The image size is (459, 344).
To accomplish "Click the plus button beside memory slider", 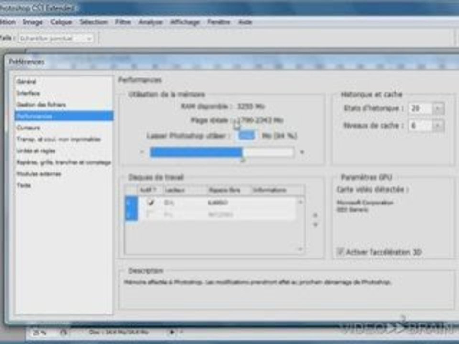I will [x=302, y=152].
